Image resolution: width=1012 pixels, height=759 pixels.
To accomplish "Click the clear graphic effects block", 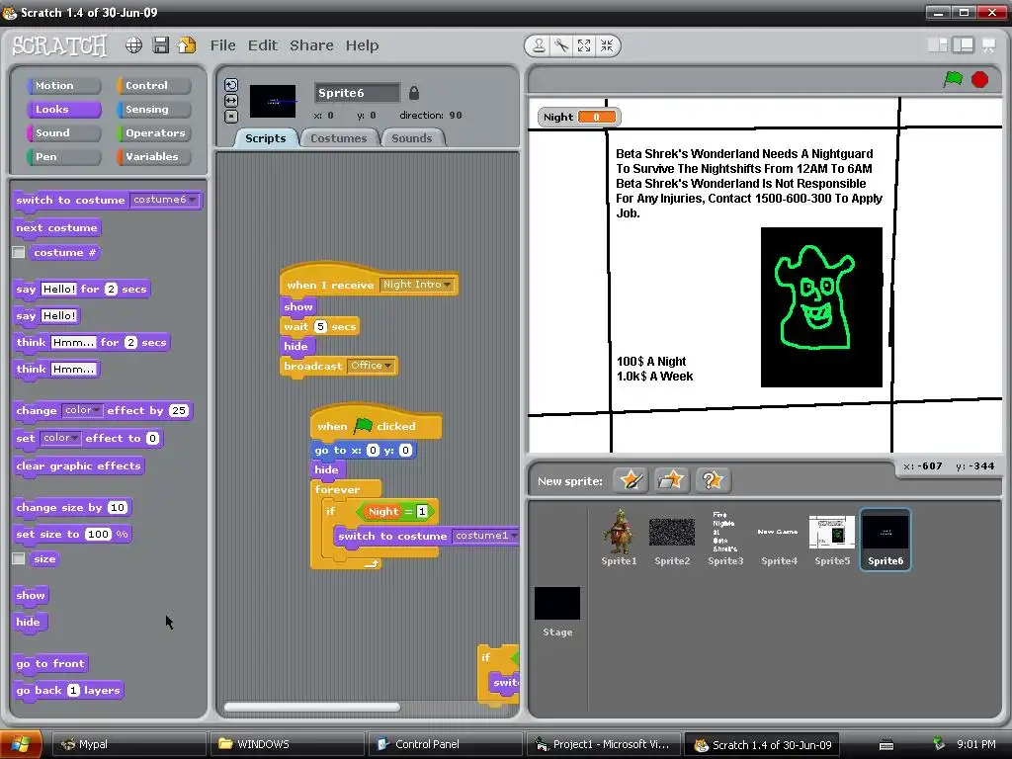I will 78,466.
